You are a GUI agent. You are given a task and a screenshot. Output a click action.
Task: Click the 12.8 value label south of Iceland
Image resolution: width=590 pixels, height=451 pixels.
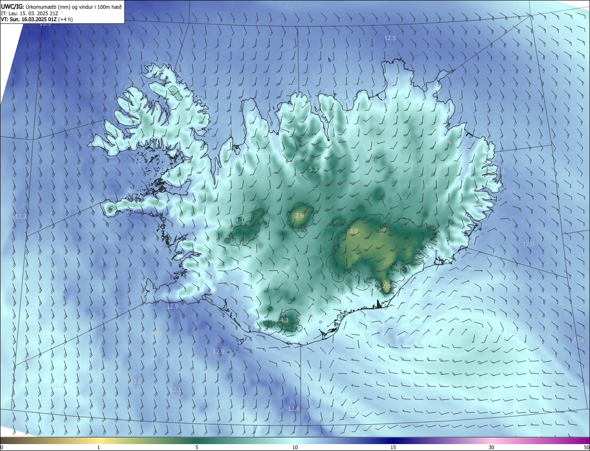pos(294,409)
